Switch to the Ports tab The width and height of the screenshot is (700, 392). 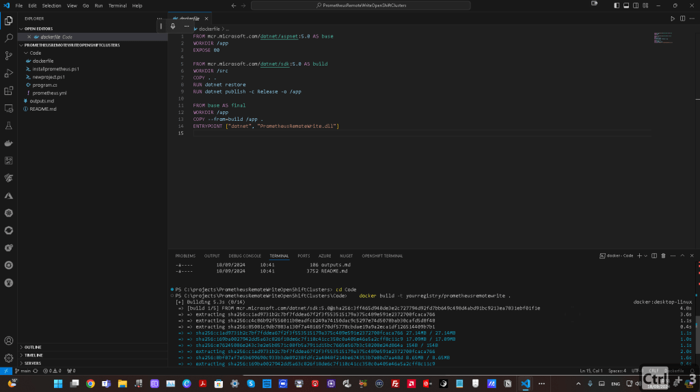click(304, 256)
